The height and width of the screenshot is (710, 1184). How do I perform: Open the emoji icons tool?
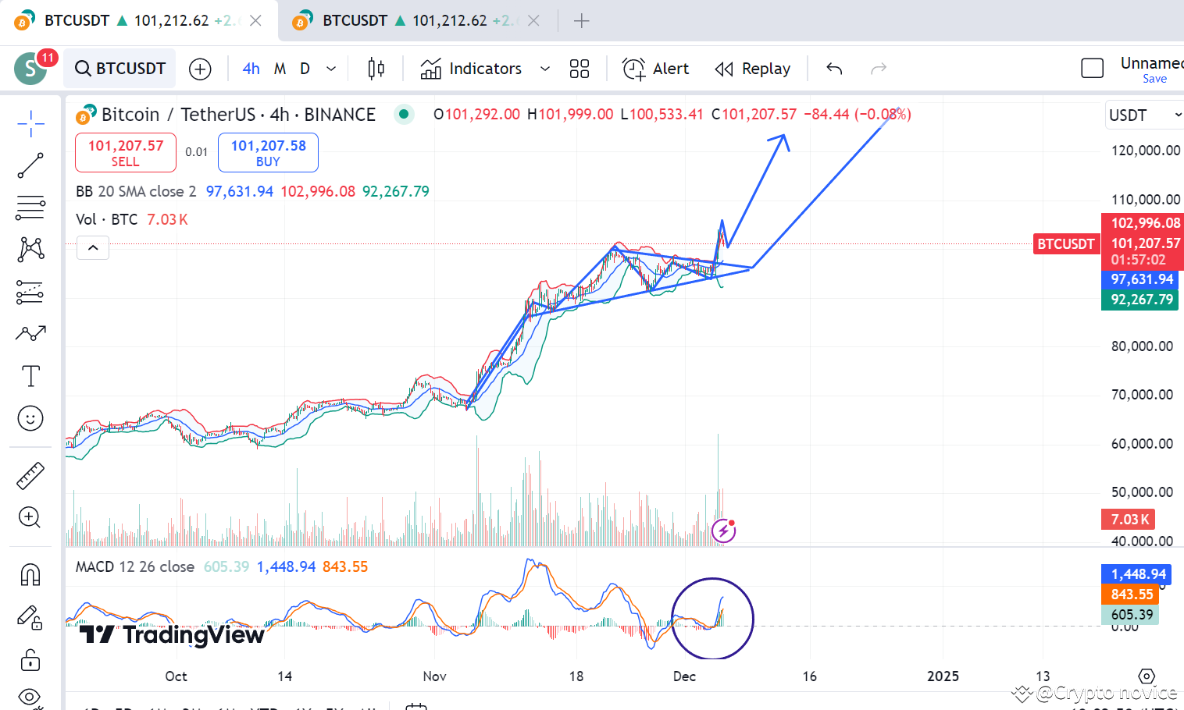[x=30, y=418]
